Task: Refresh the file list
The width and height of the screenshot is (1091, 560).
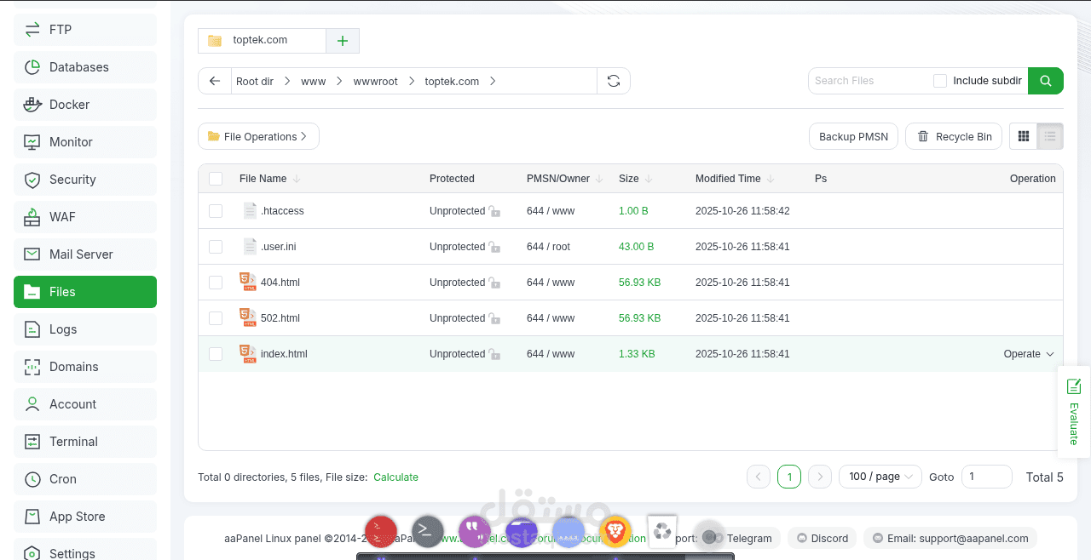Action: [x=614, y=81]
